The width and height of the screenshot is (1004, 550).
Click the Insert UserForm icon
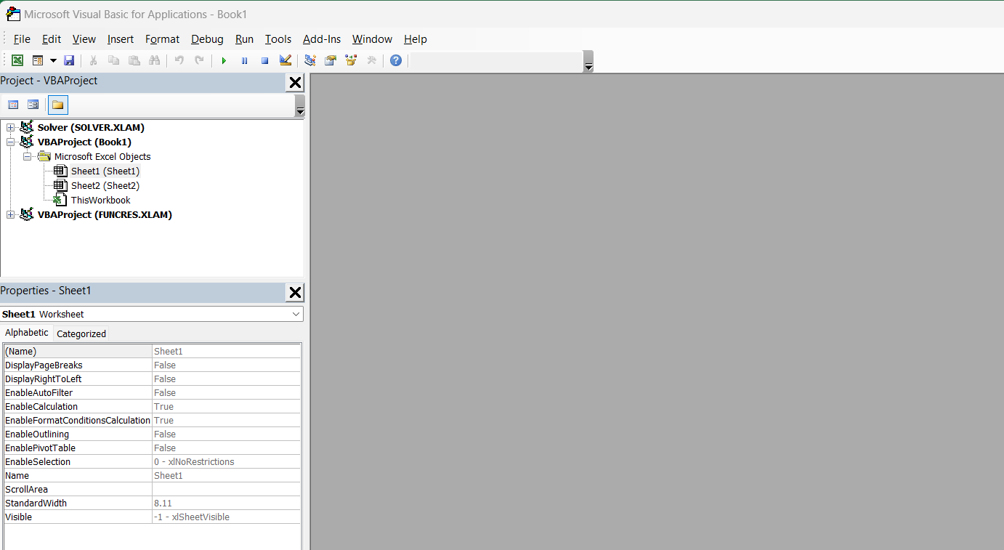(x=38, y=60)
